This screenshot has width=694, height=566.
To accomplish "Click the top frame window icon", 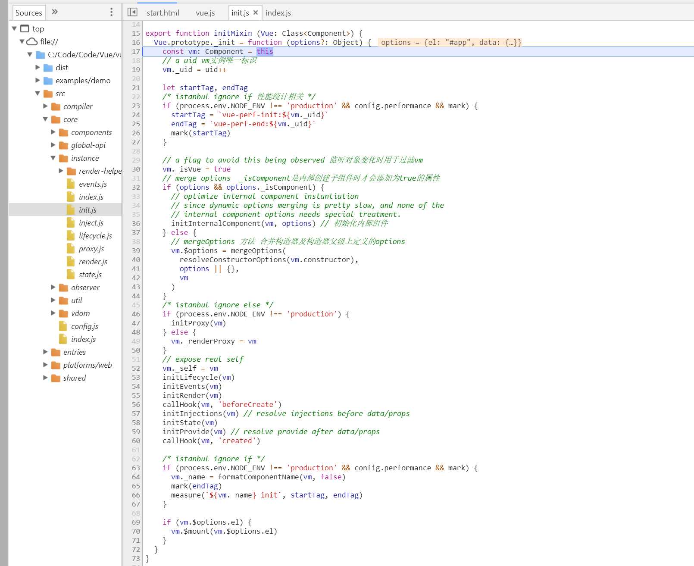I will pyautogui.click(x=25, y=28).
